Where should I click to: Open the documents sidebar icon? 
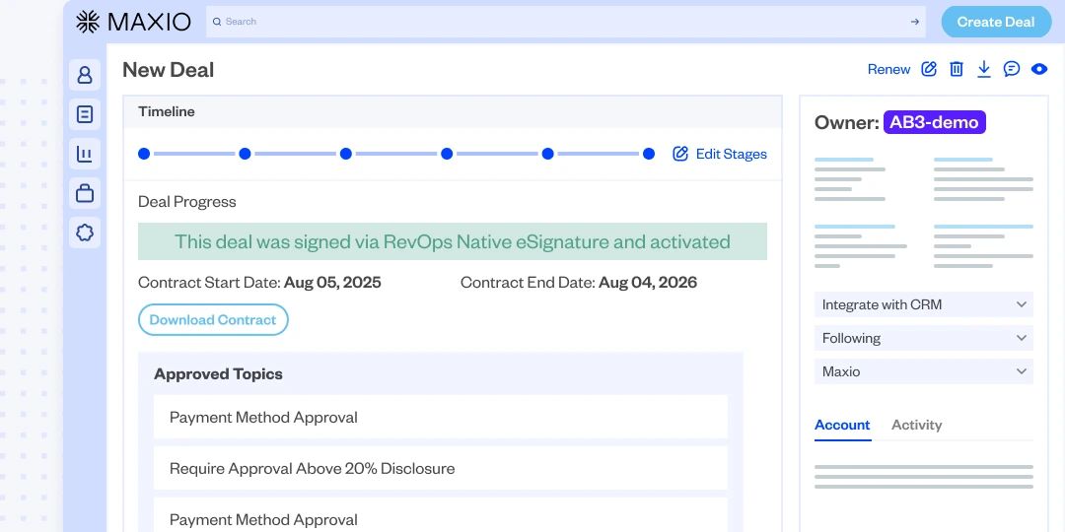[x=84, y=114]
